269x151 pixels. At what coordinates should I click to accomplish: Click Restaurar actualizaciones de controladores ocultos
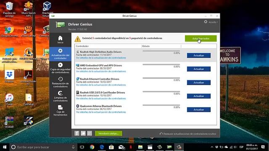click(188, 134)
